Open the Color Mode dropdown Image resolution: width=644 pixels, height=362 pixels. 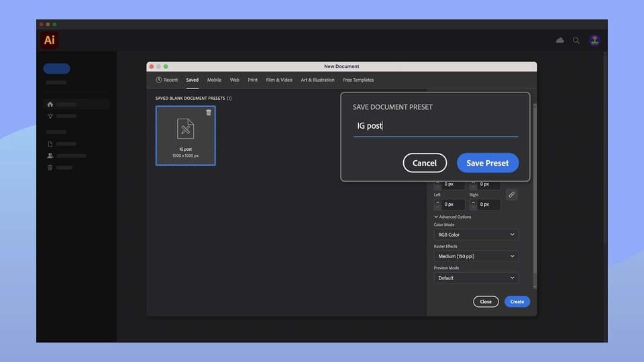coord(476,235)
